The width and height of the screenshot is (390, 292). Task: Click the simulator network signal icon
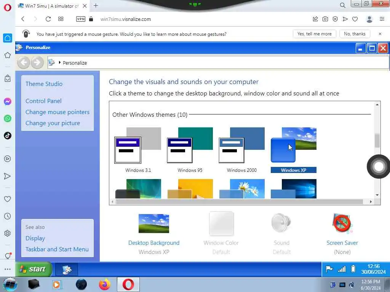coord(342,269)
